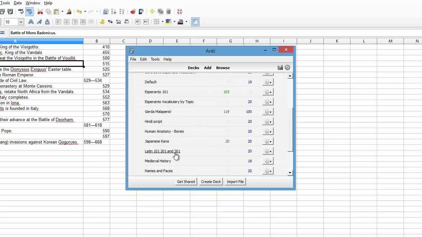Apply highlighting background color

click(168, 22)
